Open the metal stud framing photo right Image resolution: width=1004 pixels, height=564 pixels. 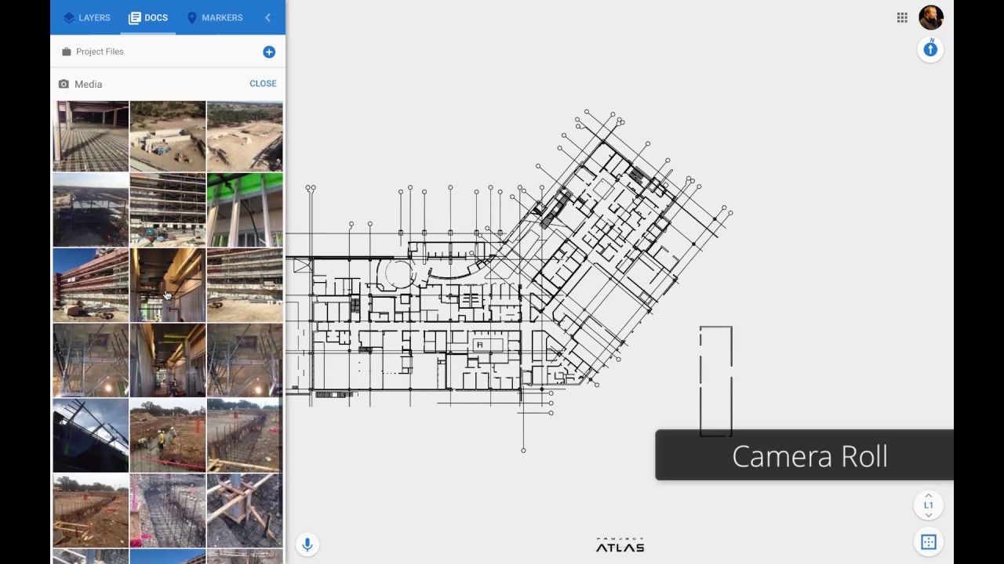pyautogui.click(x=245, y=360)
